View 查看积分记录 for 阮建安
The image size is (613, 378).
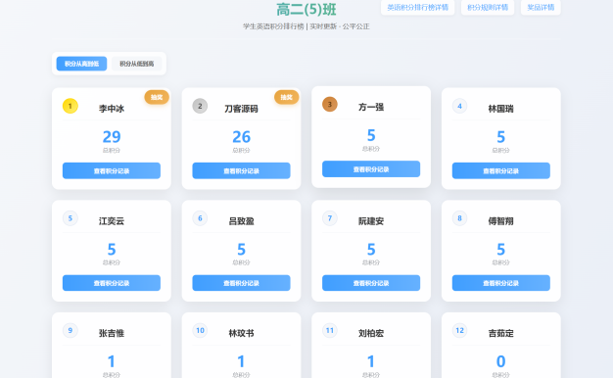pos(371,283)
